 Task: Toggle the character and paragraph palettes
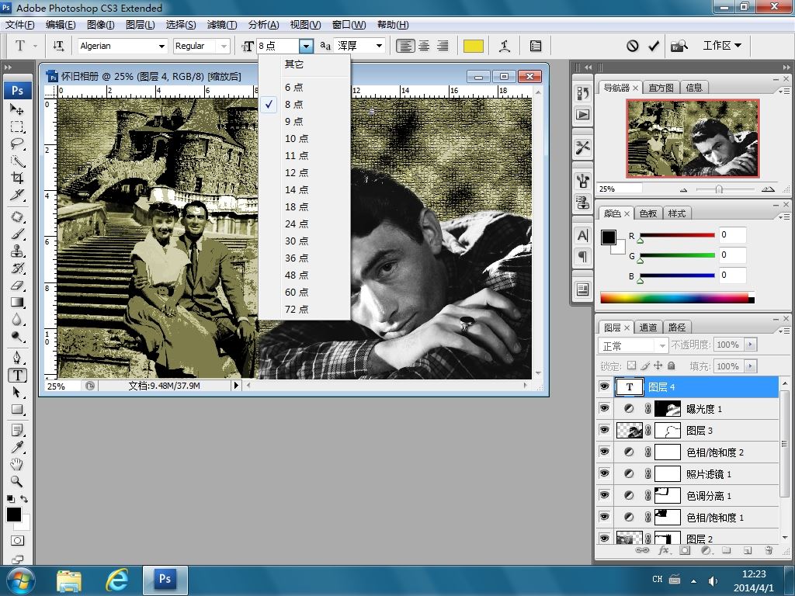point(536,46)
